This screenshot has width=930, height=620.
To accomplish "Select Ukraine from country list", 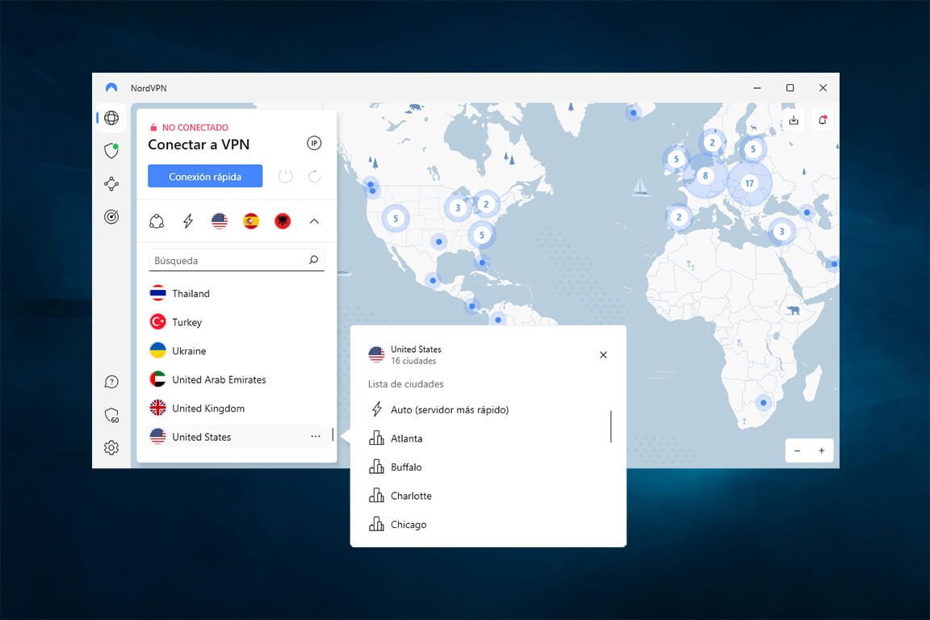I will click(x=237, y=350).
